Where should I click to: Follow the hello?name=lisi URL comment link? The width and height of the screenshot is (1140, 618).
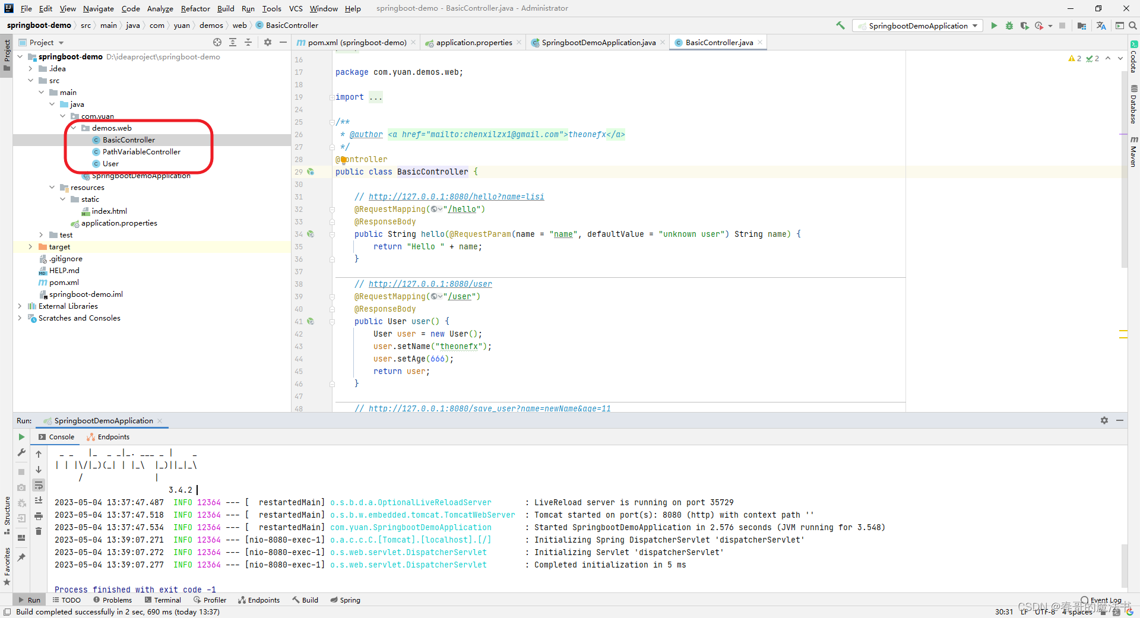point(456,197)
